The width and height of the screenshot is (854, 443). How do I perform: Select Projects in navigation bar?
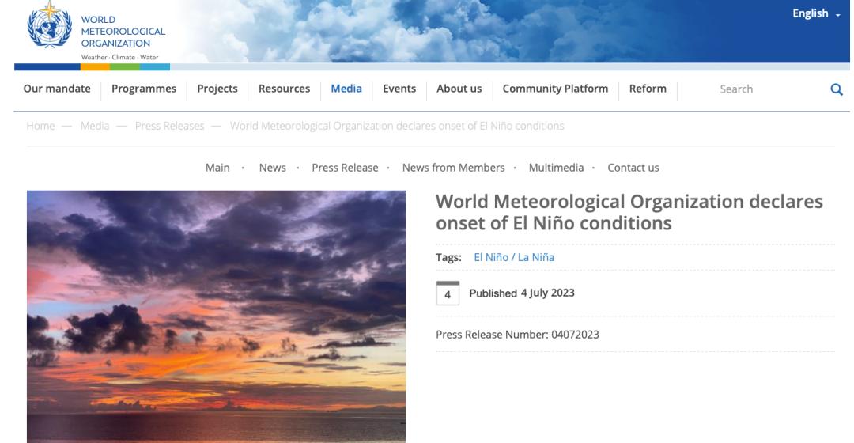217,89
